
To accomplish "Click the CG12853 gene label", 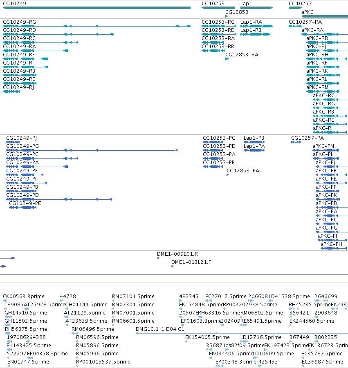I will 237,12.
